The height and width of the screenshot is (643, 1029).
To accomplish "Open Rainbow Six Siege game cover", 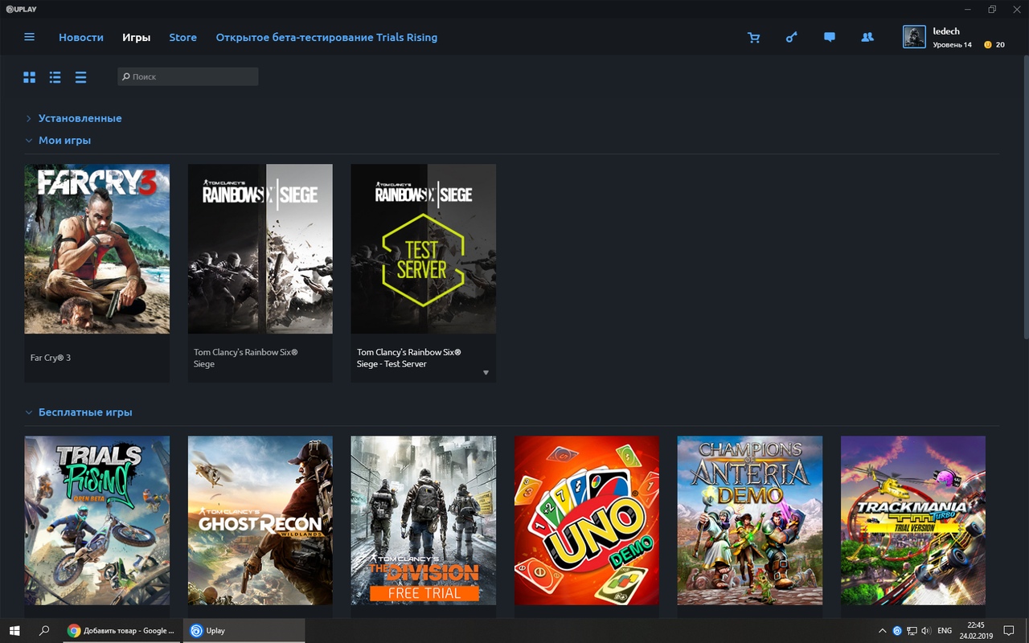I will [x=260, y=249].
